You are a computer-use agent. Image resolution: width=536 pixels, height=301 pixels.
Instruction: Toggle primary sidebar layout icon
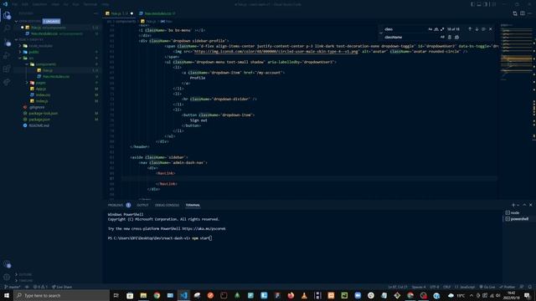(472, 4)
